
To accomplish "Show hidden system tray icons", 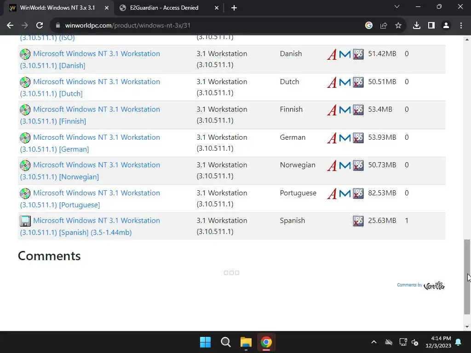I will click(x=374, y=342).
